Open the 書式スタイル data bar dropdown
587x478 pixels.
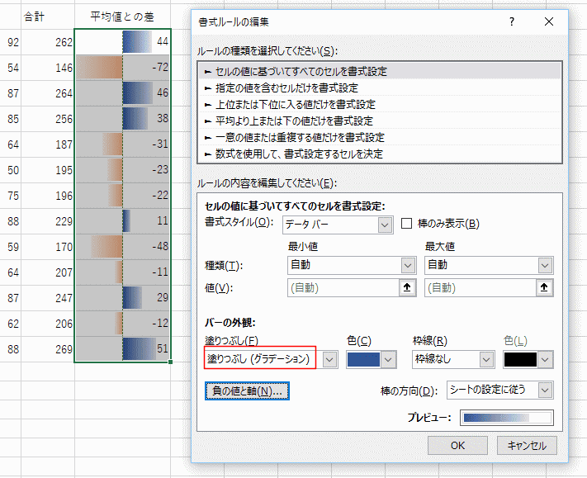[x=337, y=225]
